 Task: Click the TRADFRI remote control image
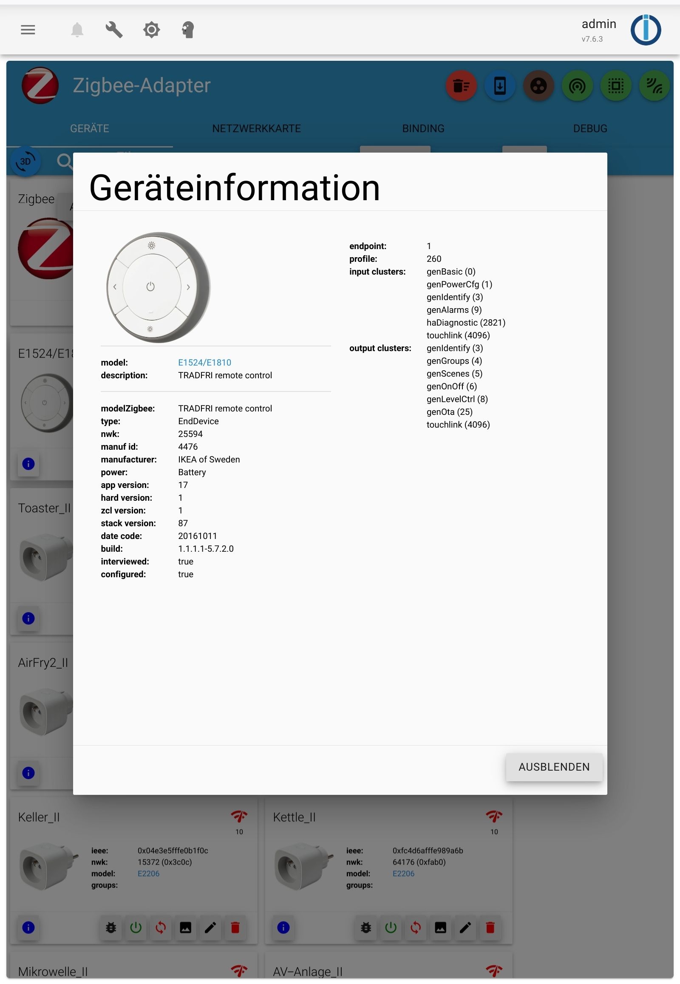159,287
